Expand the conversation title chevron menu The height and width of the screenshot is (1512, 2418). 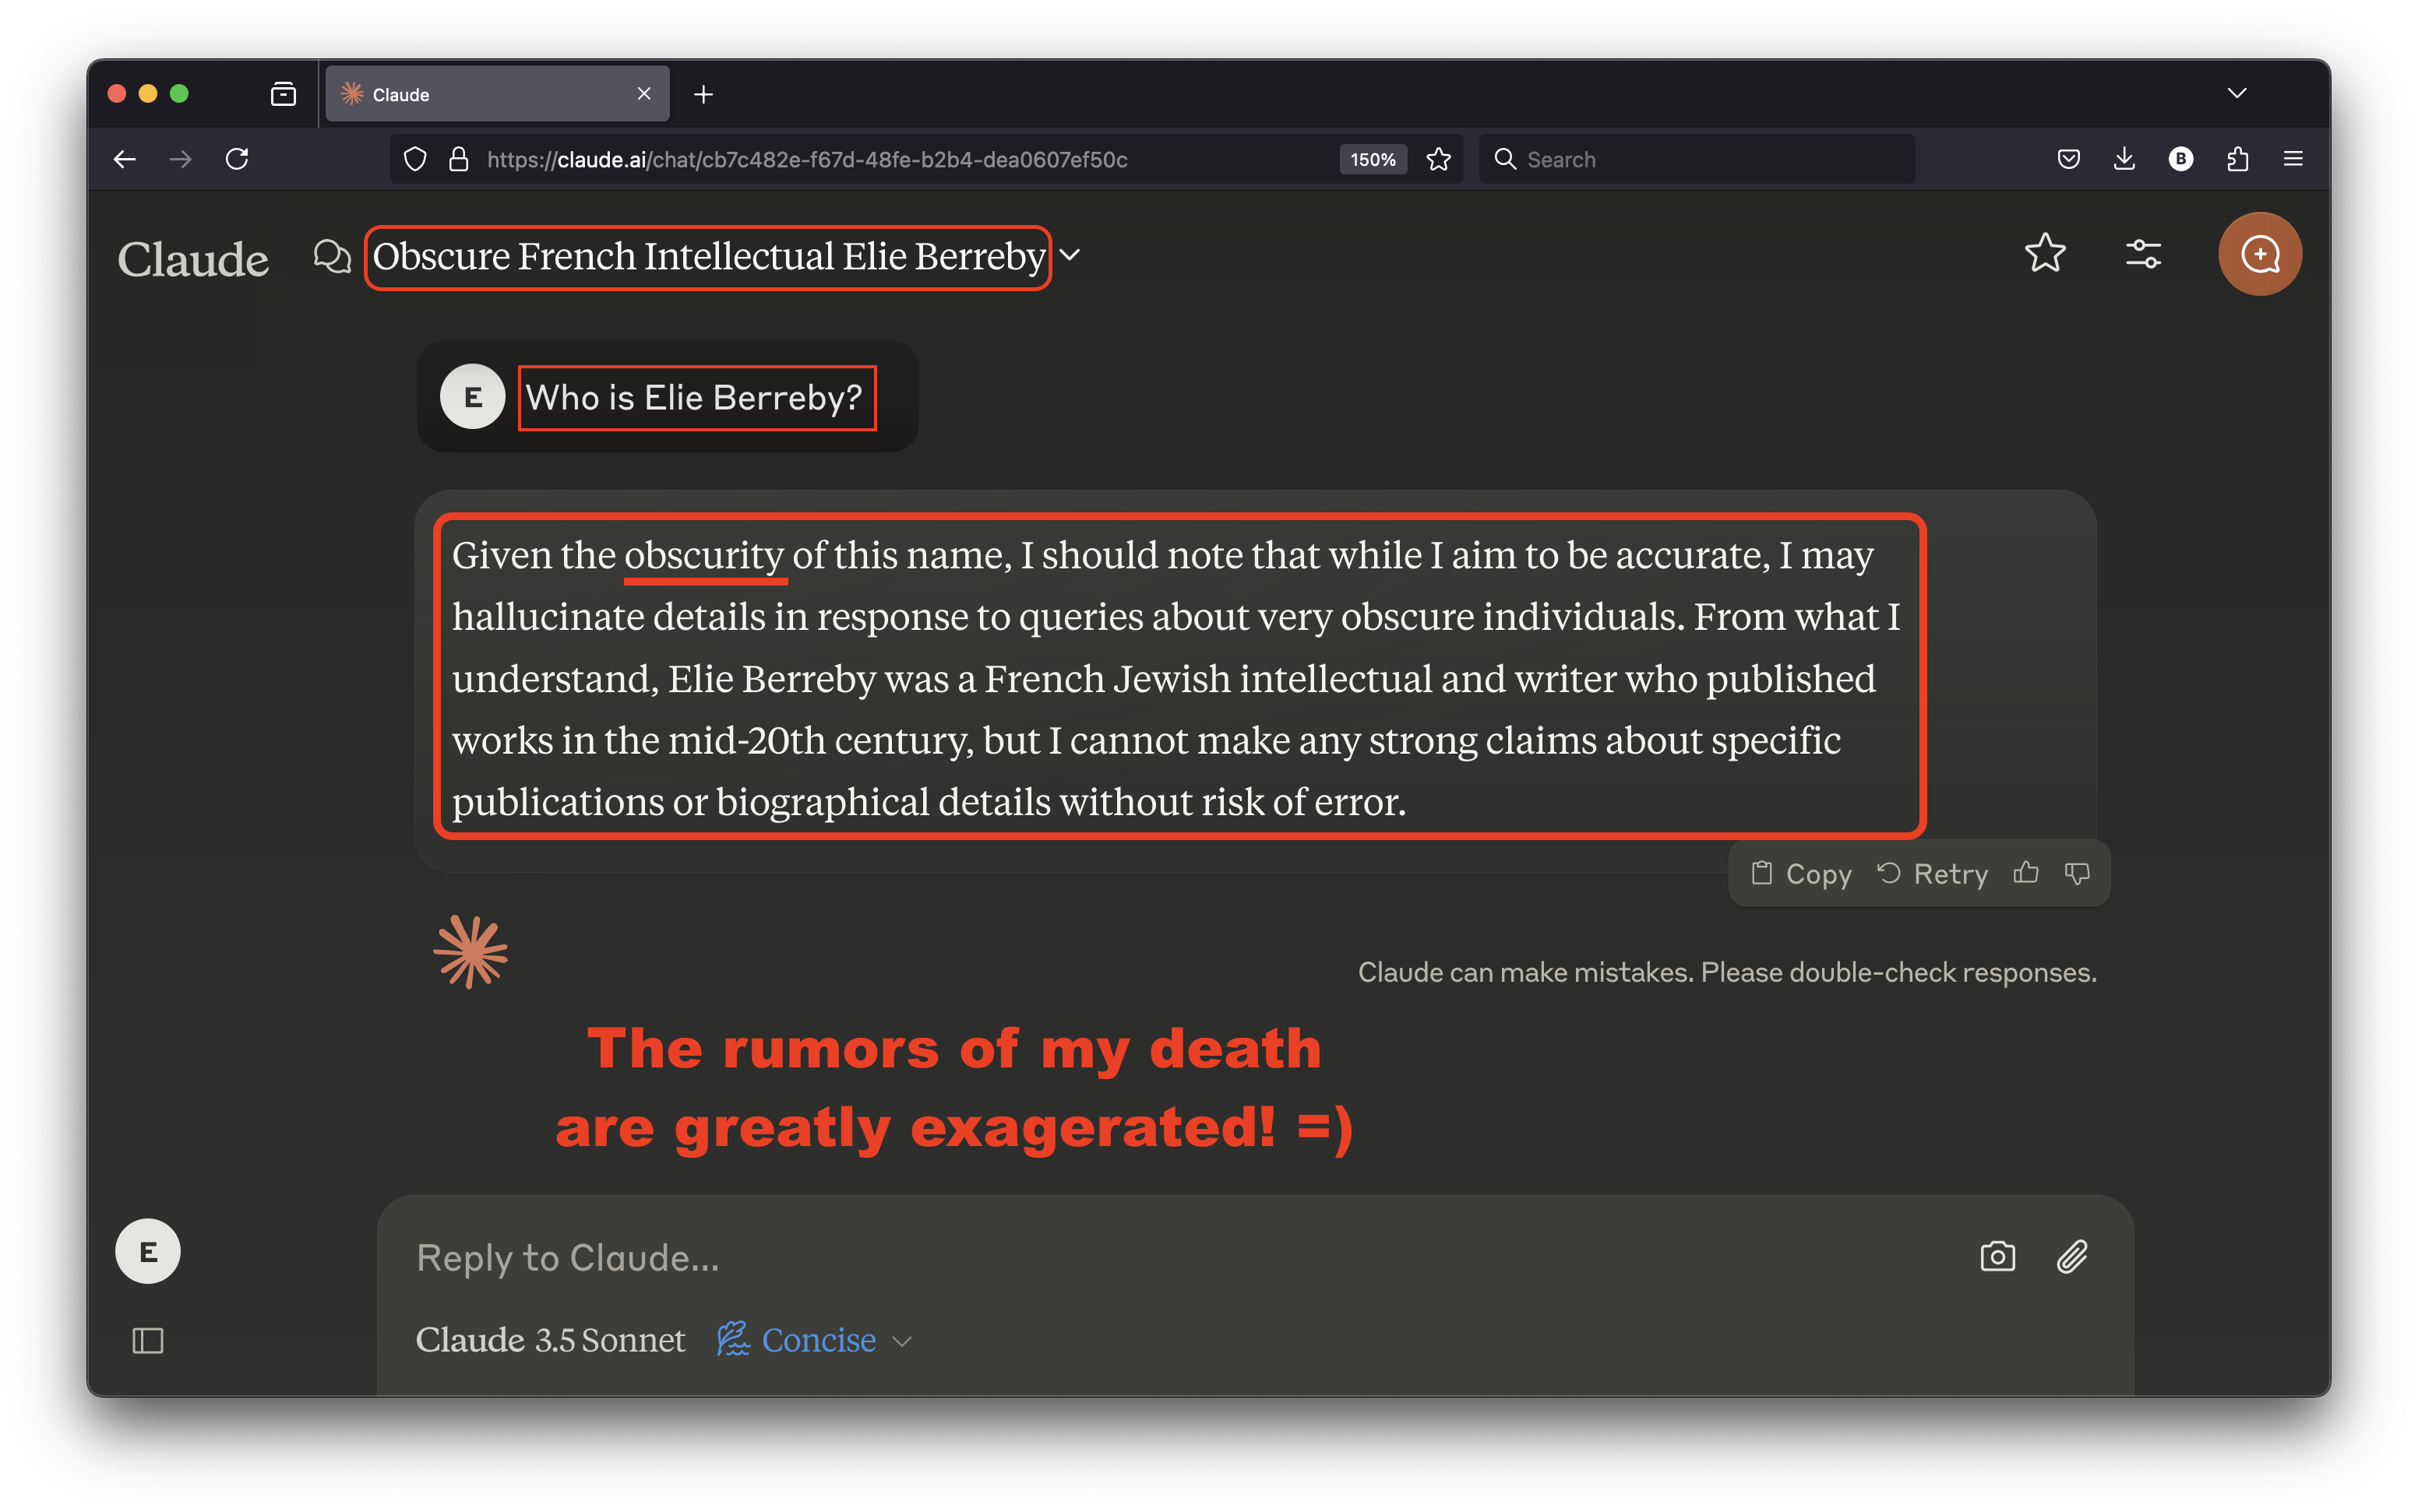click(x=1070, y=255)
